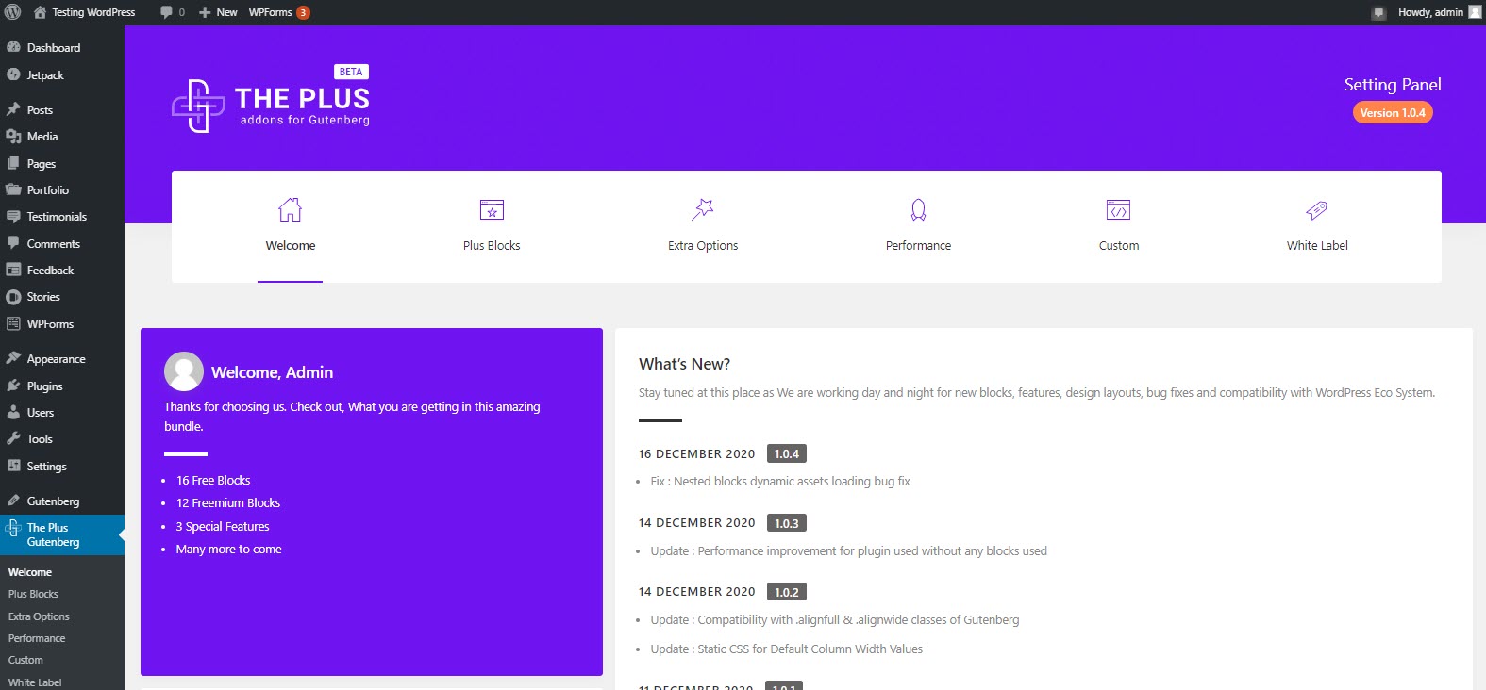Click the plus icon beside New
This screenshot has height=690, width=1486.
pyautogui.click(x=205, y=12)
